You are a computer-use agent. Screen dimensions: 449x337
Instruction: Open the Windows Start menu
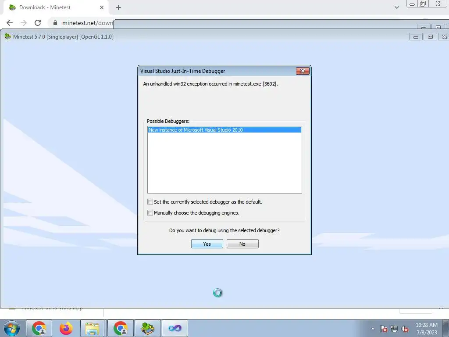click(x=12, y=328)
